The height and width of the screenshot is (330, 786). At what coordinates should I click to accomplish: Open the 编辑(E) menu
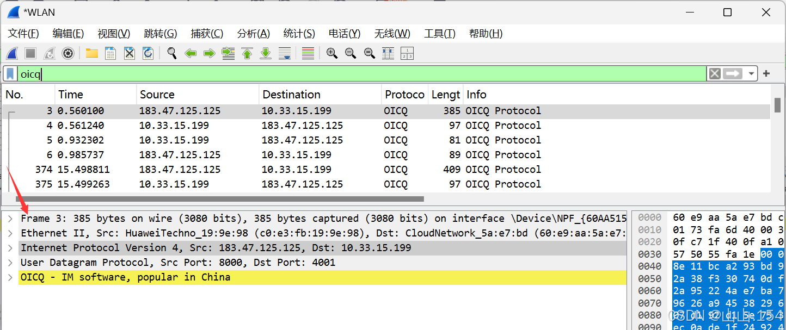tap(68, 34)
